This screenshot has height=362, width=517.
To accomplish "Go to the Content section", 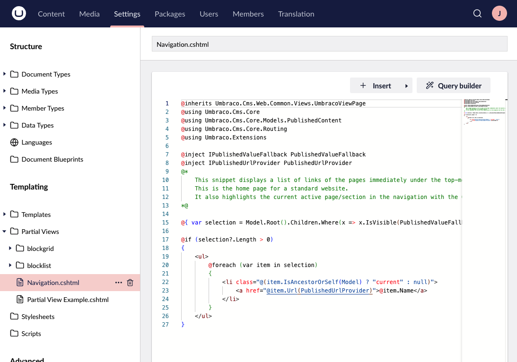I will tap(51, 14).
